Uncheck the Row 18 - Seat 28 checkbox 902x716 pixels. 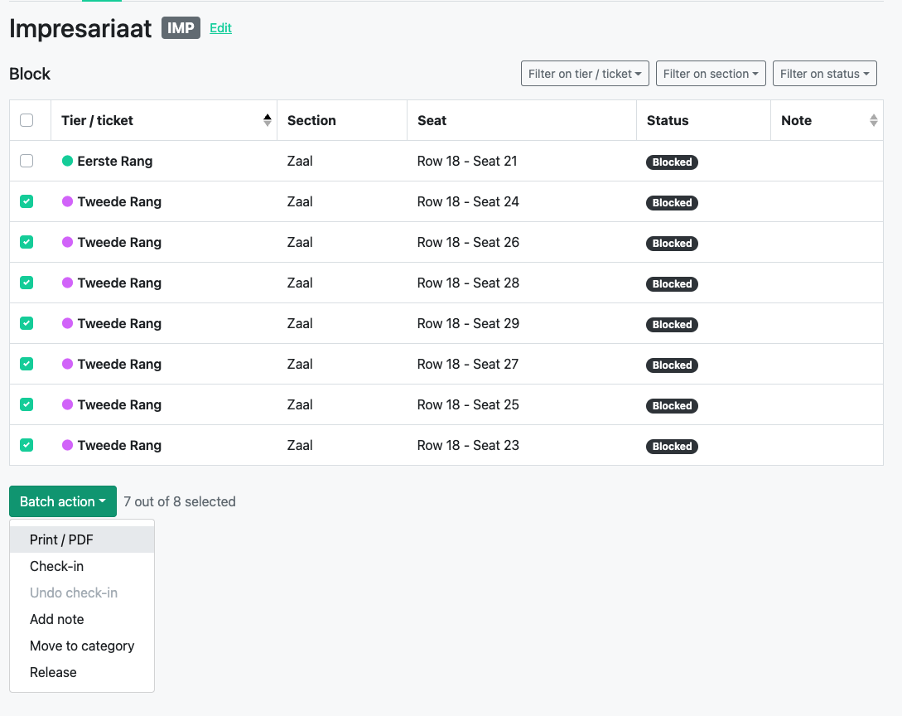[27, 283]
